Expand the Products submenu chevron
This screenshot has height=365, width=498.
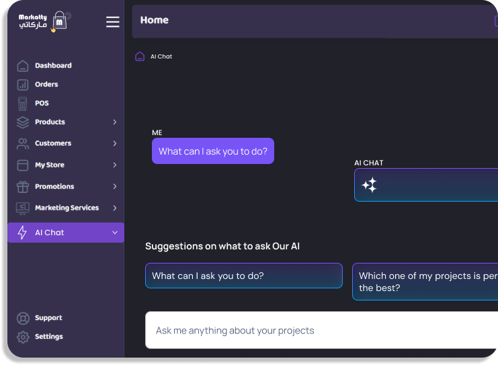coord(115,122)
